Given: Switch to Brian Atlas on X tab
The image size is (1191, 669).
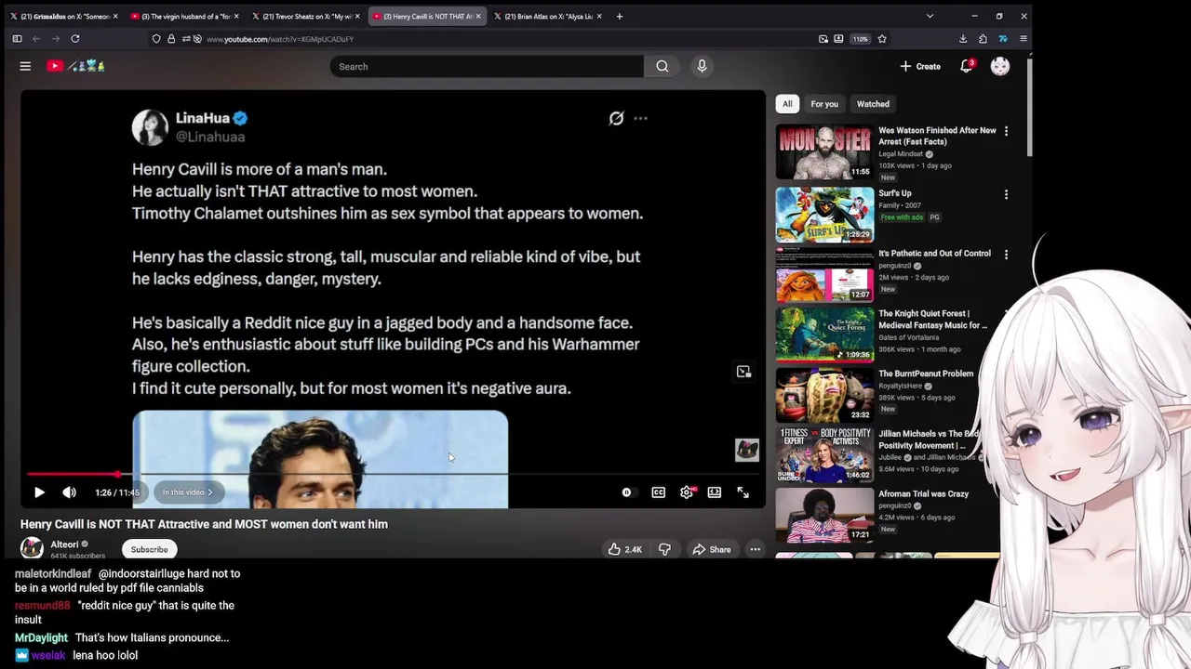Looking at the screenshot, I should tap(549, 16).
